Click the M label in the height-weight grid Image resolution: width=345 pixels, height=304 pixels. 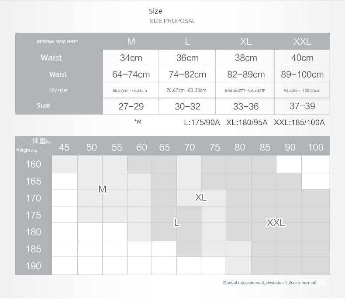point(102,189)
